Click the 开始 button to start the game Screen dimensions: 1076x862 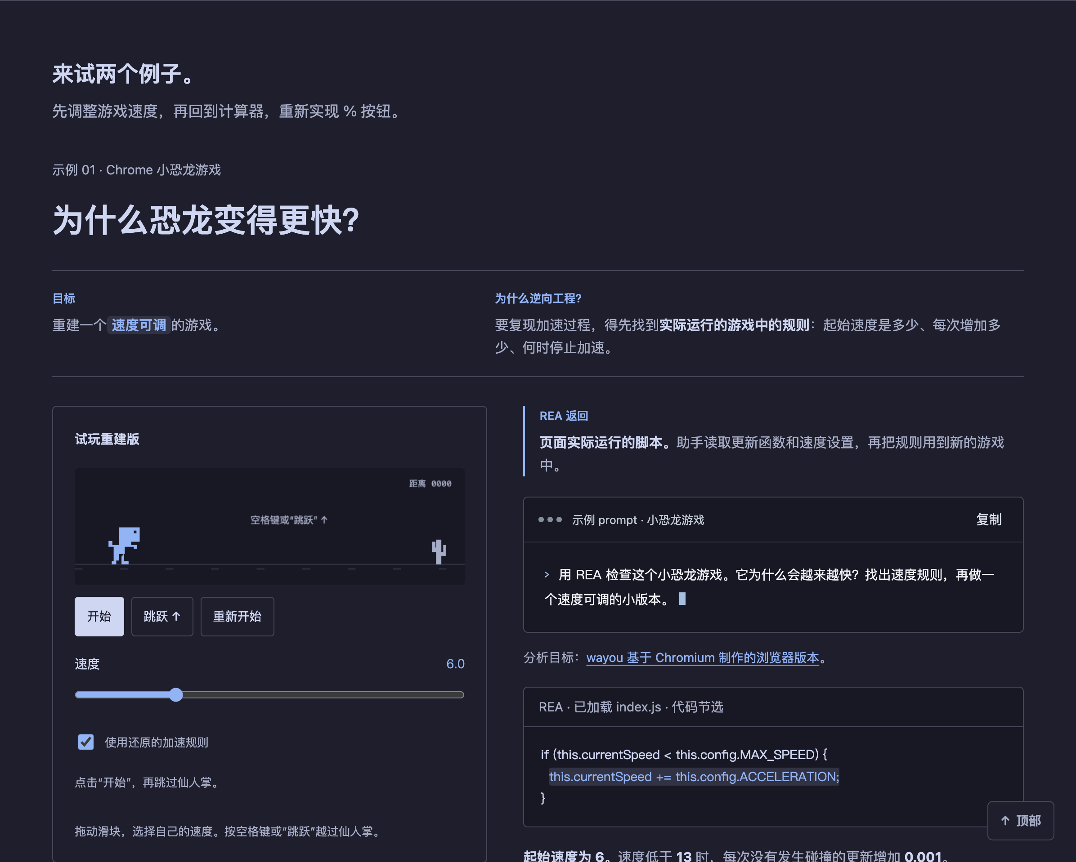[x=99, y=616]
